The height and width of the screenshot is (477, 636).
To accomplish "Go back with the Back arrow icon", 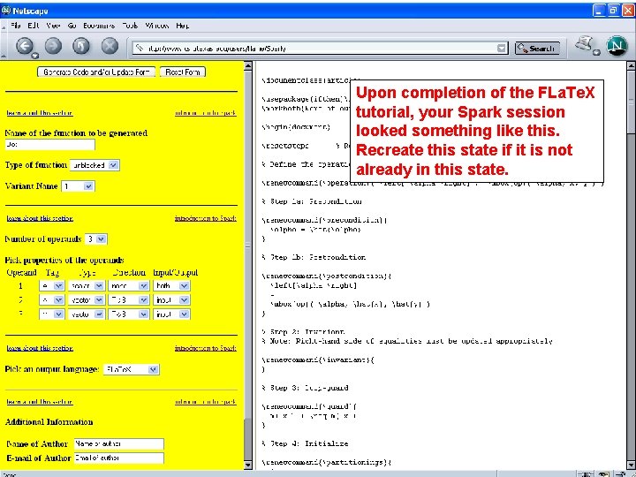I will click(25, 46).
